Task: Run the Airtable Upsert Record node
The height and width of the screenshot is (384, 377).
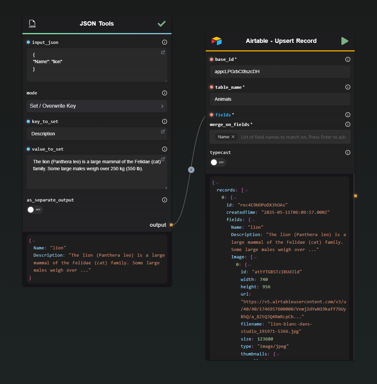Action: click(345, 41)
